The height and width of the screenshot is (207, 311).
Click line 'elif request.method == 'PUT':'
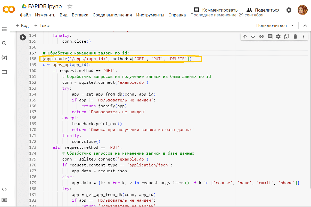(87, 147)
